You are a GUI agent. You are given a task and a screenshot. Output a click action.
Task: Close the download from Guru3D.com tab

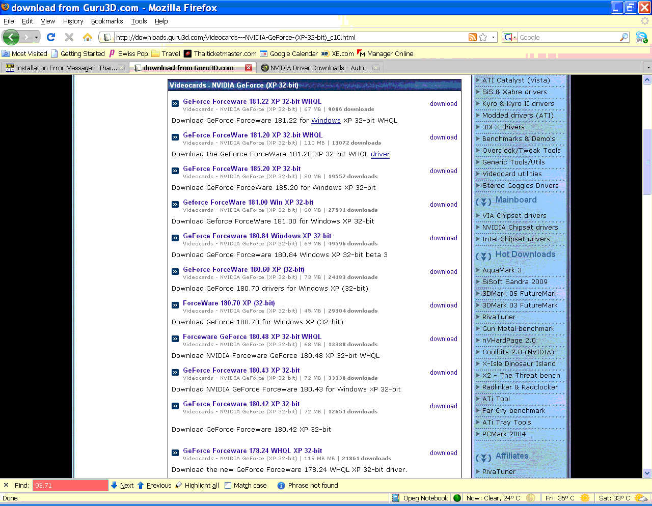[x=249, y=68]
